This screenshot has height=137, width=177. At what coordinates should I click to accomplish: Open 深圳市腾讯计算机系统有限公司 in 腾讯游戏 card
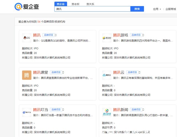132,57
